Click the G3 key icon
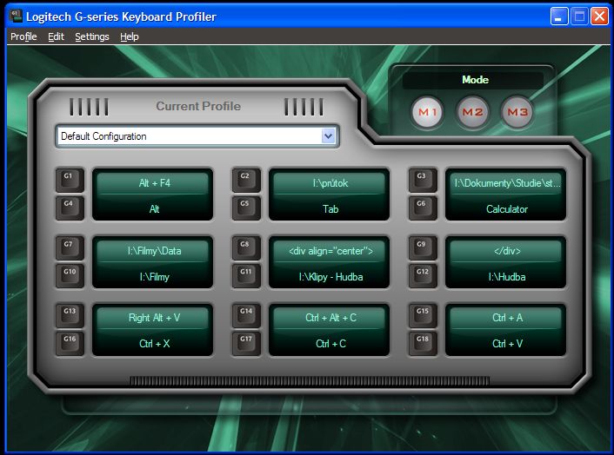This screenshot has height=455, width=614. (423, 180)
